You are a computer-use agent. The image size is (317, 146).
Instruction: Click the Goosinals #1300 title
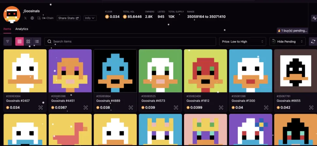tap(243, 101)
